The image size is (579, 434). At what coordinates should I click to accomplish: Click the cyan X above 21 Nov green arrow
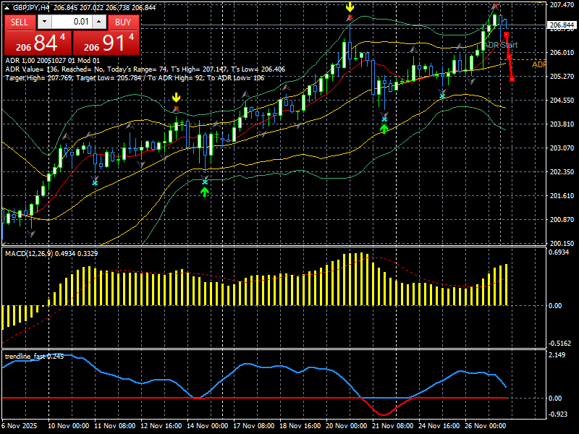pos(384,119)
